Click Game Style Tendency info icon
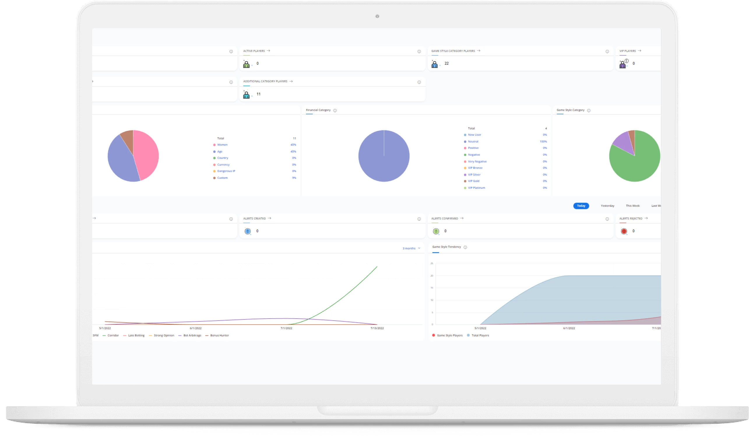The width and height of the screenshot is (749, 447). click(465, 247)
